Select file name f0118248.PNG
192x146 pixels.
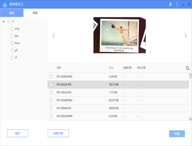(x=65, y=100)
